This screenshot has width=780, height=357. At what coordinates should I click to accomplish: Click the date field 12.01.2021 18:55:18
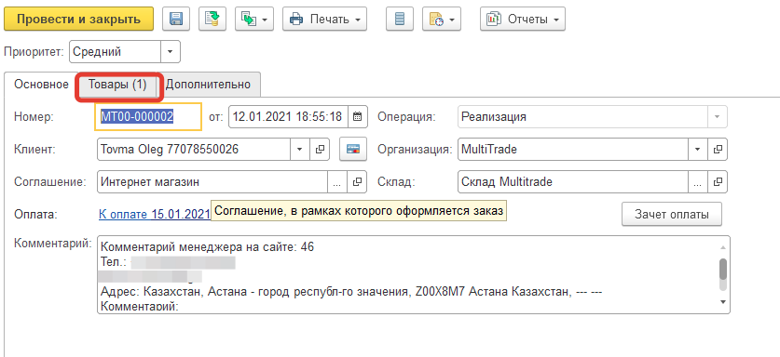[x=289, y=117]
